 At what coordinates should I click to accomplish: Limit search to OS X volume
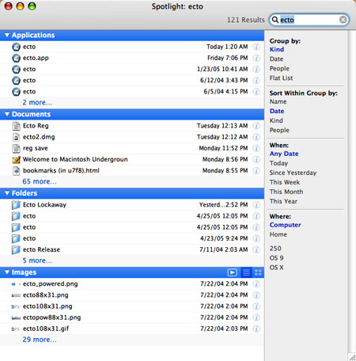(x=276, y=268)
